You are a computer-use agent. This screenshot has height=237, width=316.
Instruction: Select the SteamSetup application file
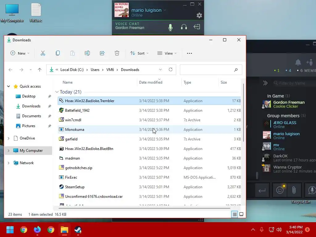tap(149, 187)
